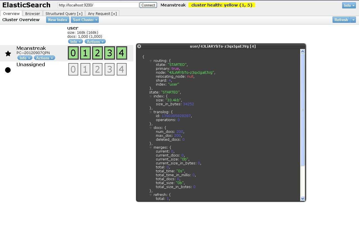This screenshot has height=239, width=359.
Task: Click the popup title user/4JLiARYbTo-z3qxIgaEJVg [4]
Action: (223, 46)
